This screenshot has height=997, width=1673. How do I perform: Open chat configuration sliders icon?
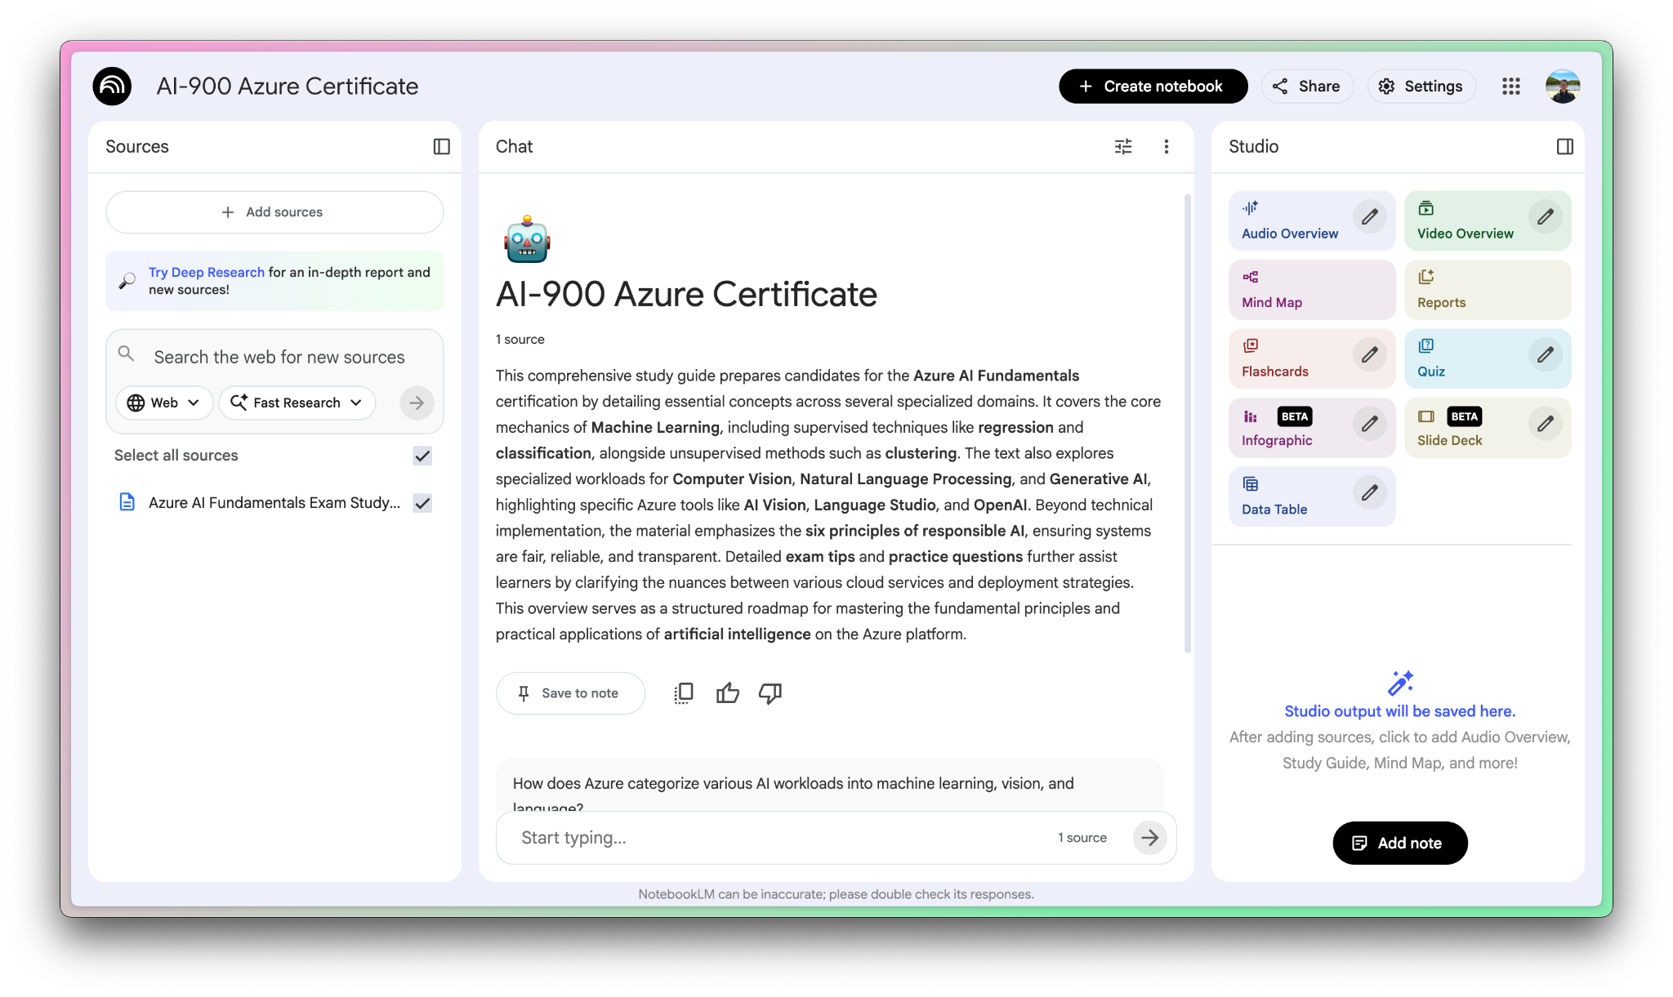[x=1123, y=146]
